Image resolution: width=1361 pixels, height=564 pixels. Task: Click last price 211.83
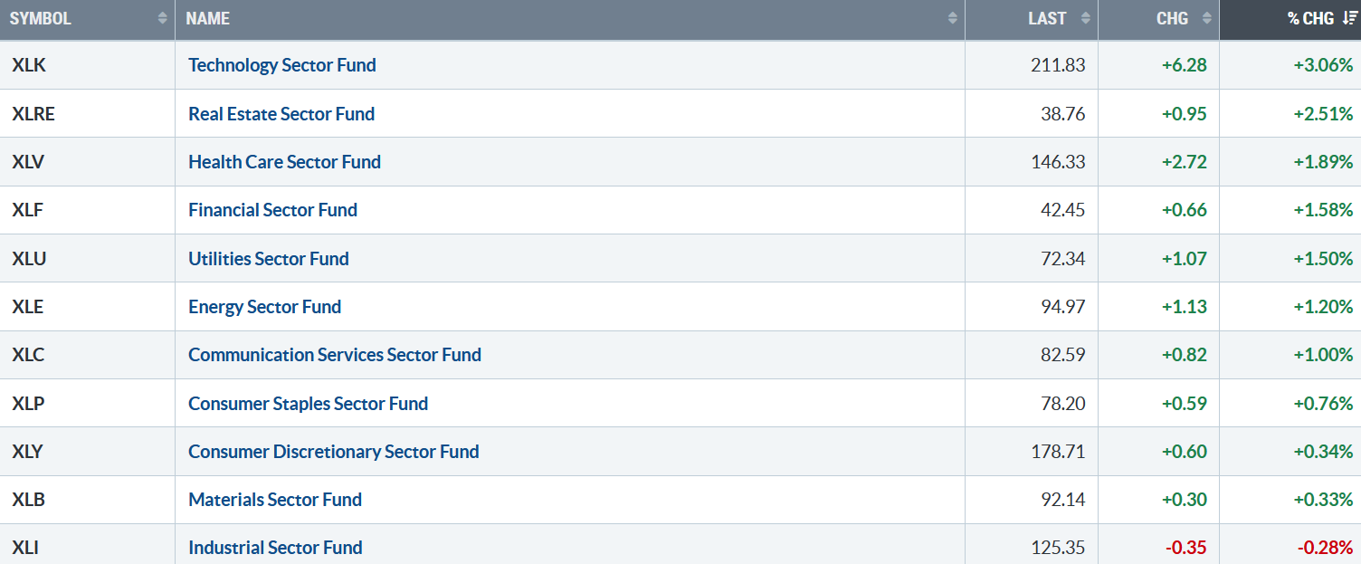[1058, 65]
